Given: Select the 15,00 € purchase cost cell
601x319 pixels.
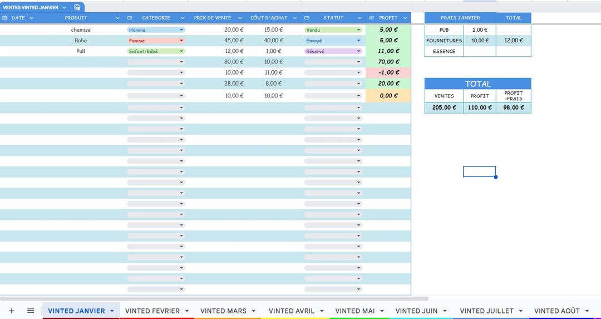Looking at the screenshot, I should tap(273, 30).
